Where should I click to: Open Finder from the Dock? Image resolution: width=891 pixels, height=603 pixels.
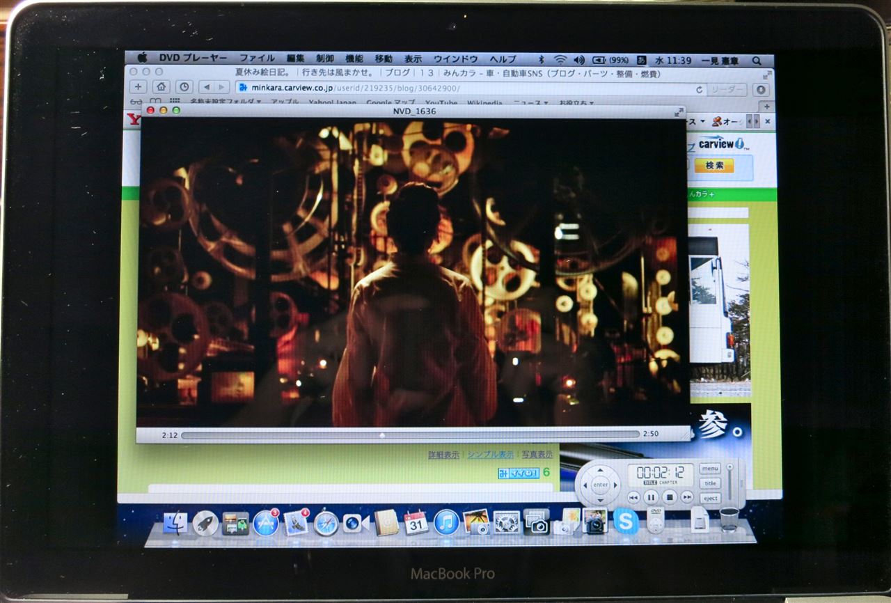coord(175,523)
